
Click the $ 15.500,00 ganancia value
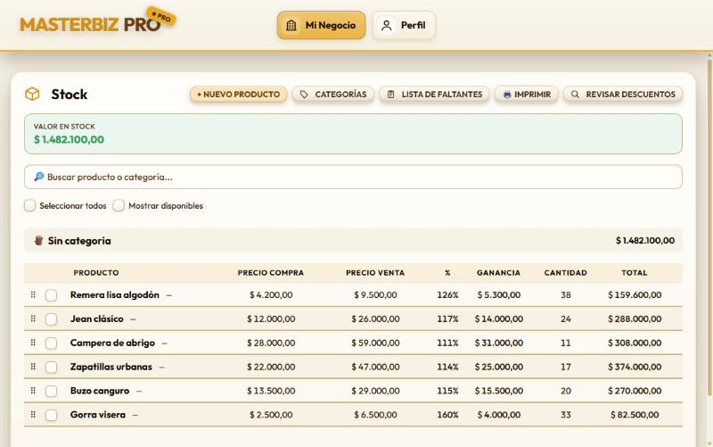pos(499,391)
